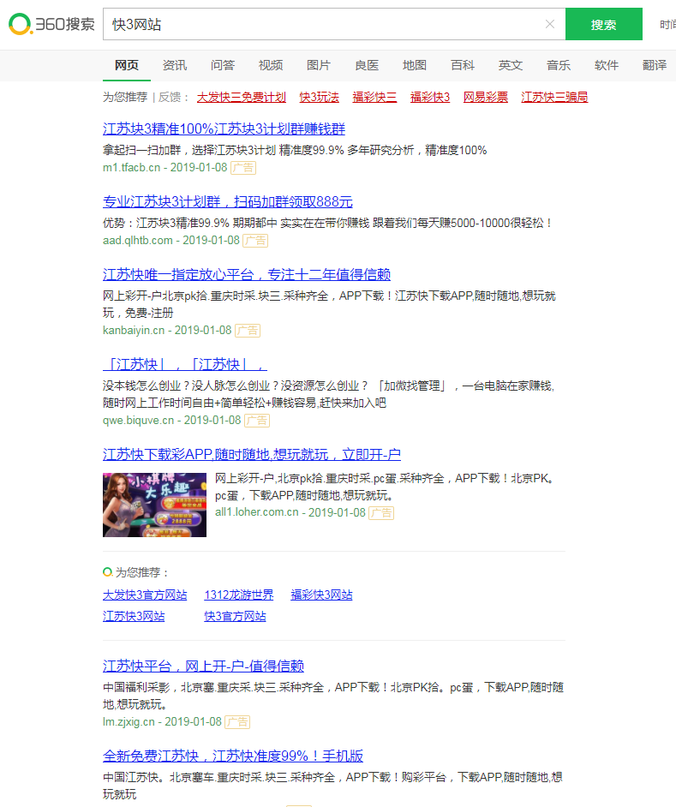Select the 网页 tab
The height and width of the screenshot is (807, 676).
click(127, 65)
